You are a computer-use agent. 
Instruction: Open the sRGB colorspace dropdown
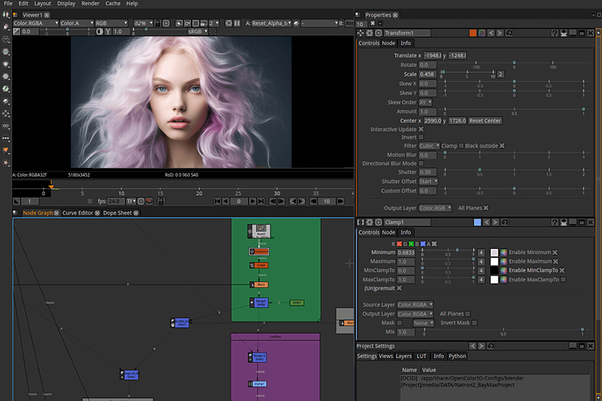click(x=198, y=31)
